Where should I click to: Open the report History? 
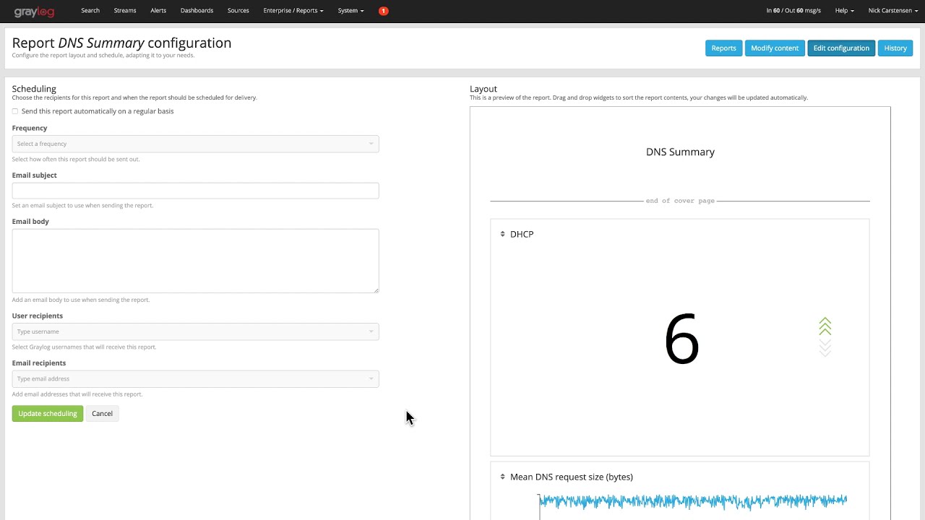pos(895,48)
